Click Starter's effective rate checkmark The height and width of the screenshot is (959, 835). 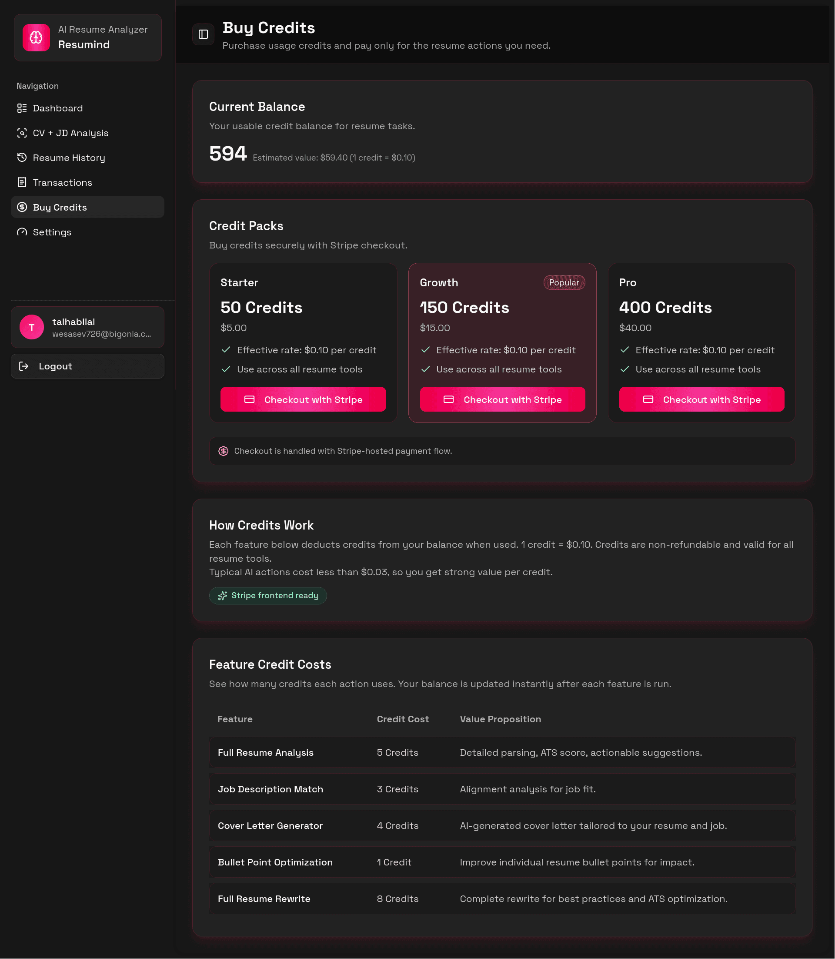pos(227,350)
